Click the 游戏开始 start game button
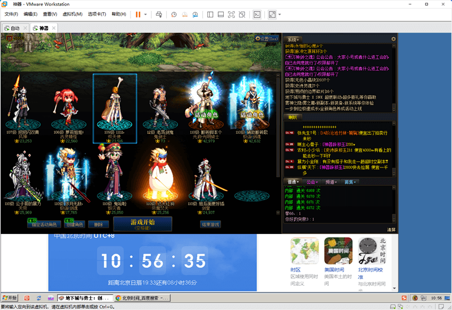The height and width of the screenshot is (310, 452). 143,224
